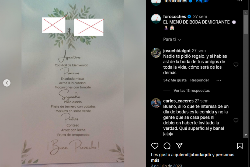The width and height of the screenshot is (250, 167).
Task: Reply to josuehidalgot via Responder
Action: 200,80
